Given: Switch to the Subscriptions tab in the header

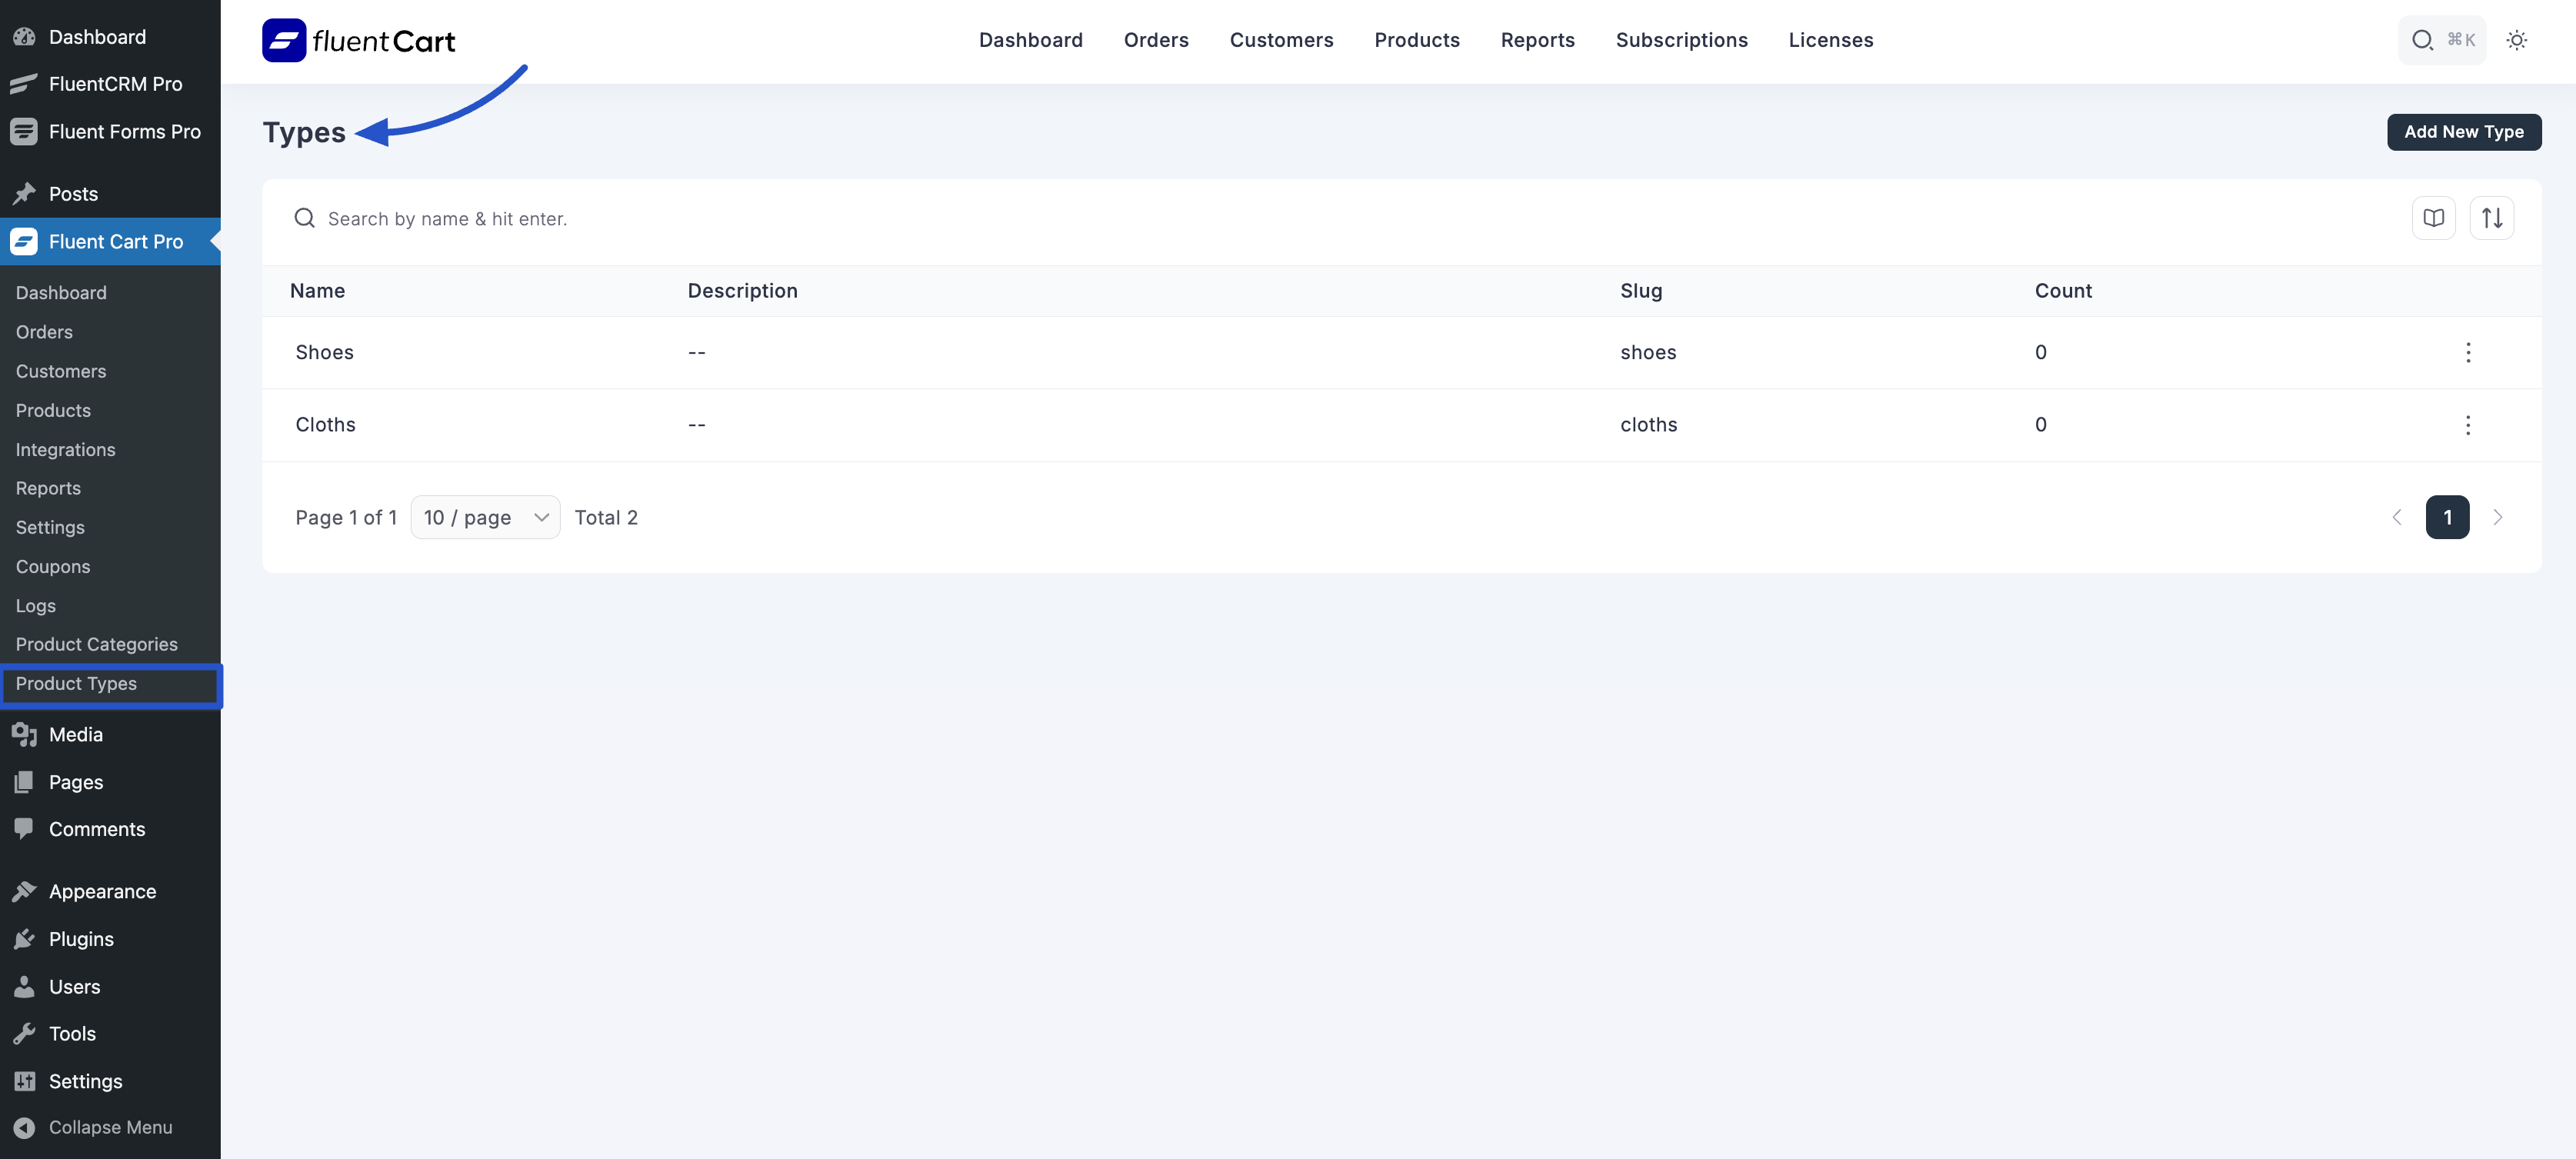Looking at the screenshot, I should click(1682, 40).
